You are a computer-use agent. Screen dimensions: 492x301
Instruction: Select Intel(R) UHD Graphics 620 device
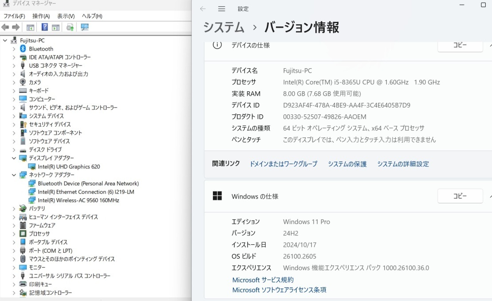pyautogui.click(x=69, y=167)
